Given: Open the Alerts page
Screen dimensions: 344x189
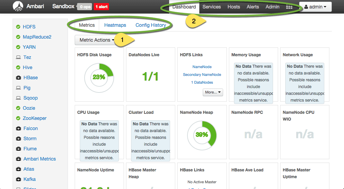Looking at the screenshot, I should (x=253, y=7).
